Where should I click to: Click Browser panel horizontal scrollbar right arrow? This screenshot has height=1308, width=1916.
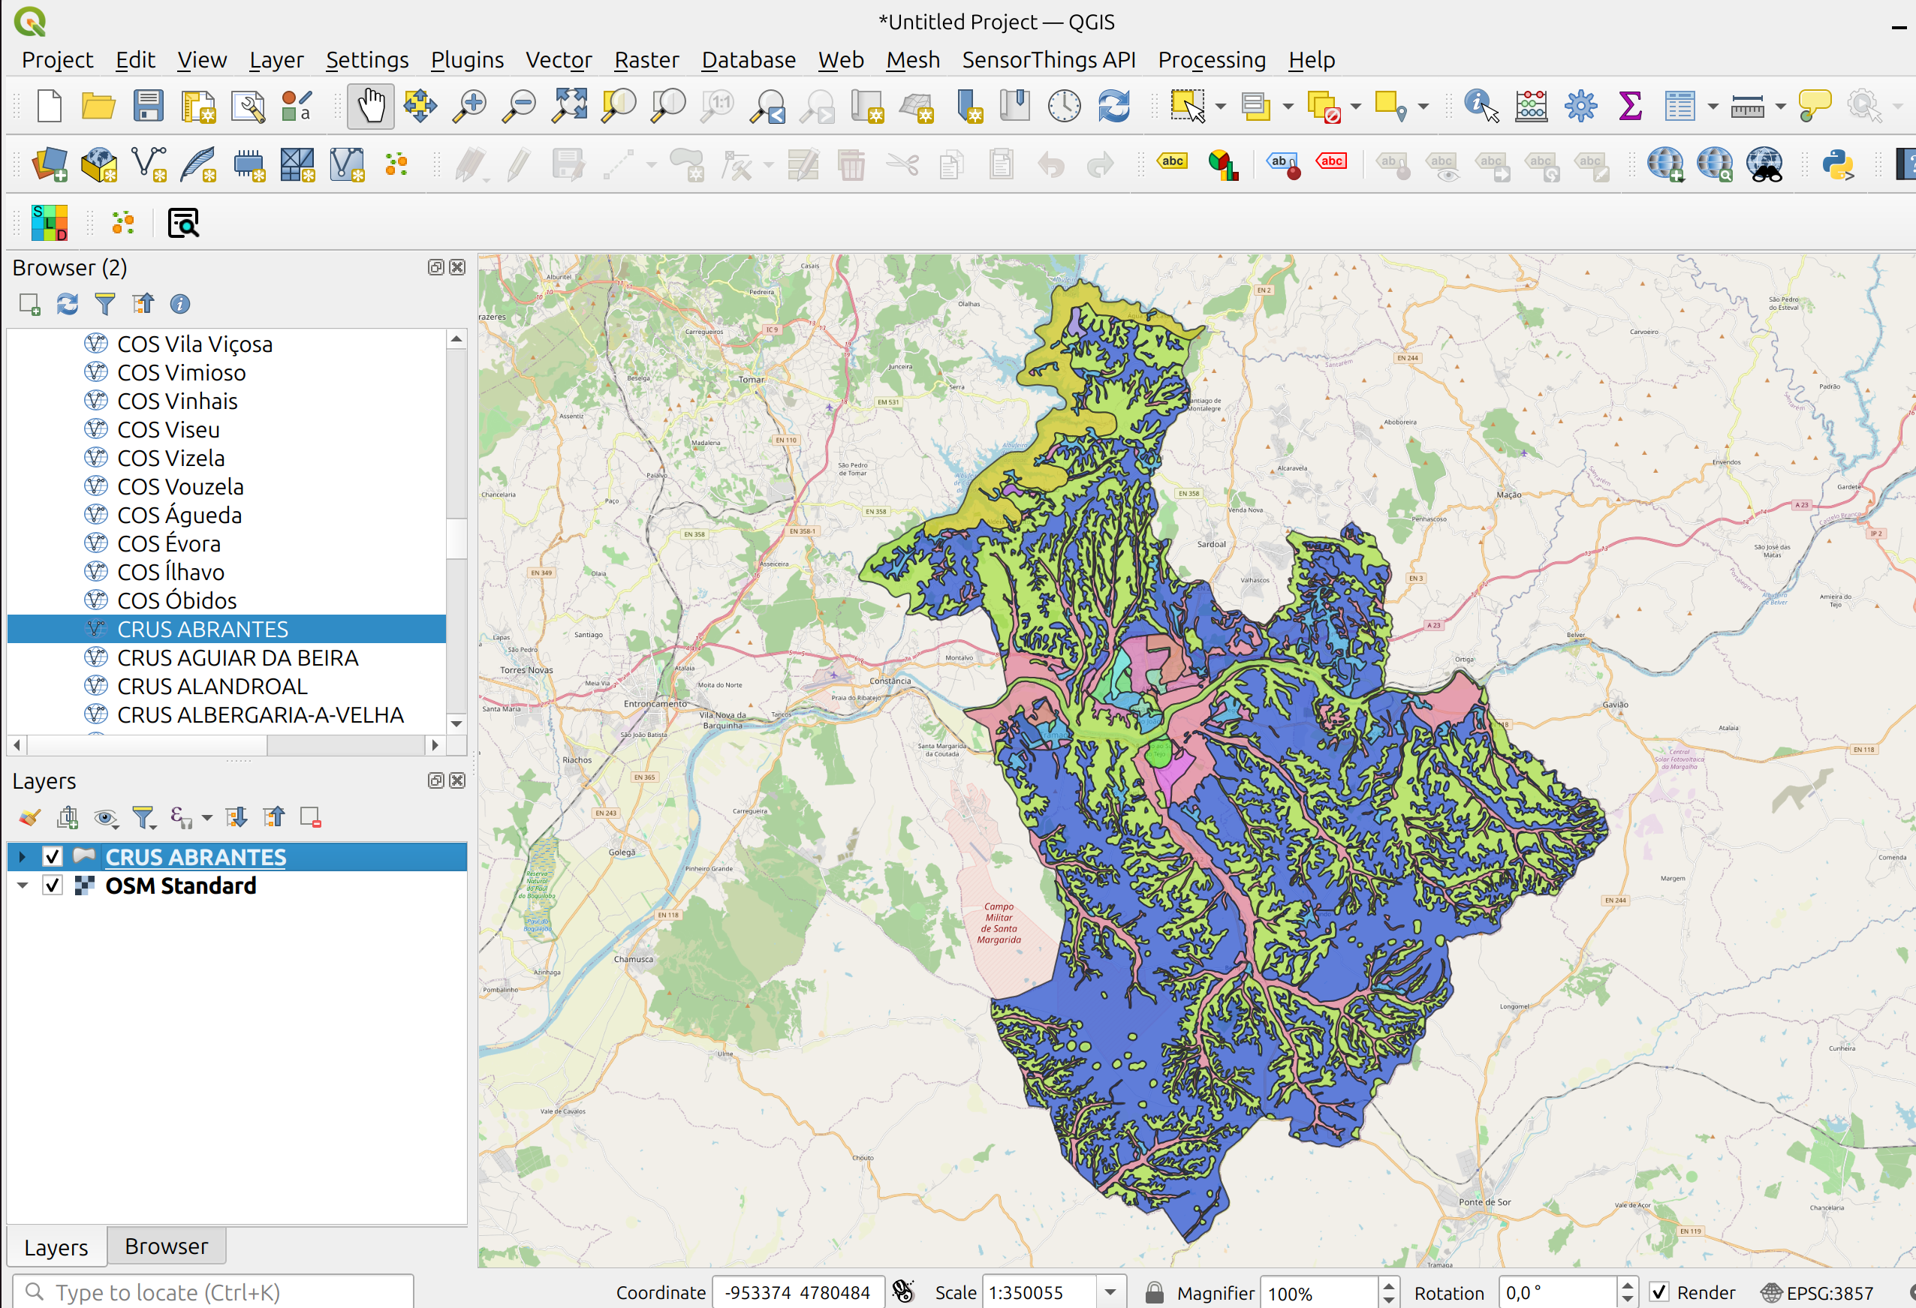click(x=435, y=744)
